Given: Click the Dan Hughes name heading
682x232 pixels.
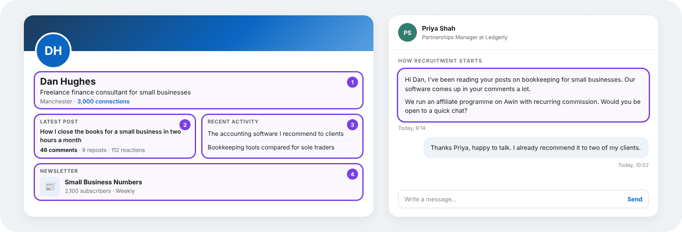Looking at the screenshot, I should point(68,81).
